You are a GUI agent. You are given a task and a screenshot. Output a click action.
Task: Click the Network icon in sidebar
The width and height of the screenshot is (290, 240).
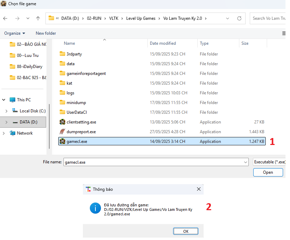(x=12, y=133)
